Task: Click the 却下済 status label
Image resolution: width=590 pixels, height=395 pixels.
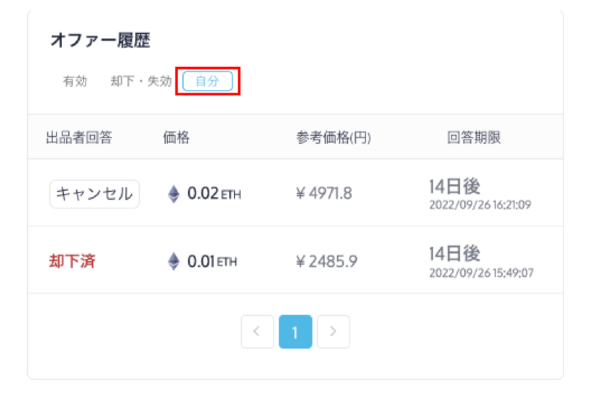Action: [72, 261]
